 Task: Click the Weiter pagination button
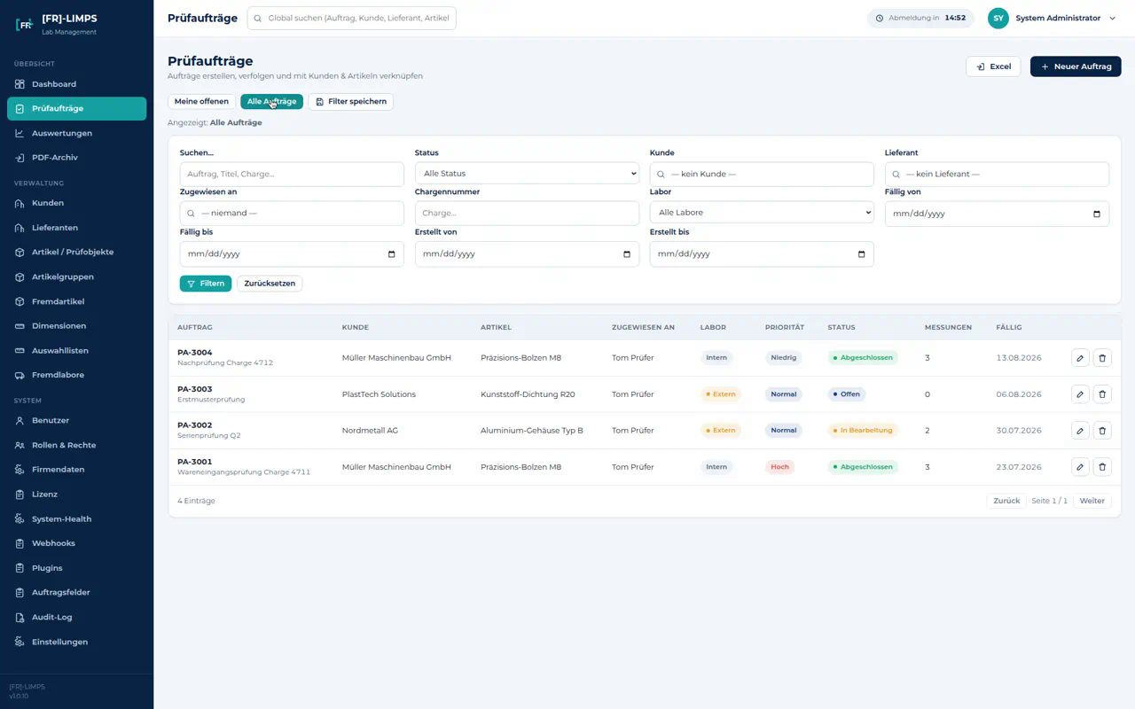(1092, 501)
